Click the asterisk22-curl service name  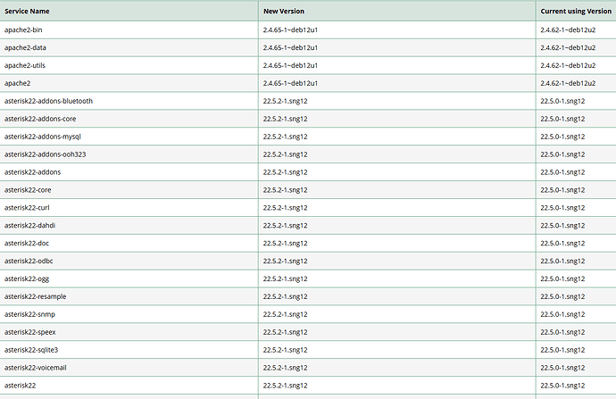point(27,207)
